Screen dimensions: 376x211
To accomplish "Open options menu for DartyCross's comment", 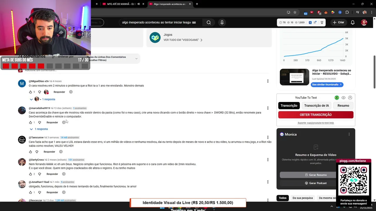I will (268, 160).
